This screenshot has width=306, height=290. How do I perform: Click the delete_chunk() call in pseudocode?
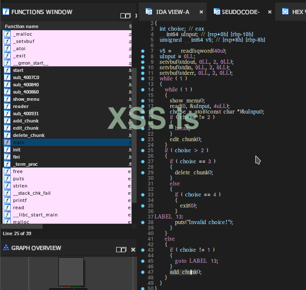click(x=194, y=172)
